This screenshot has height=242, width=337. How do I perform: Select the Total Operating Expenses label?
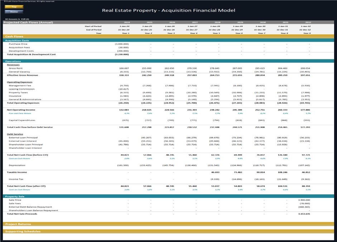pyautogui.click(x=23, y=103)
